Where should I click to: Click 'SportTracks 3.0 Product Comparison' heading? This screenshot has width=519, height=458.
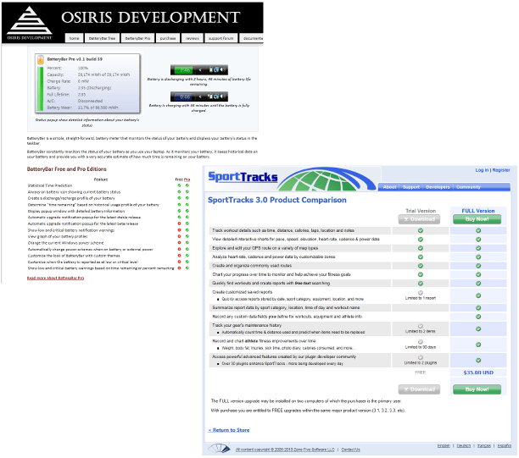tap(277, 200)
